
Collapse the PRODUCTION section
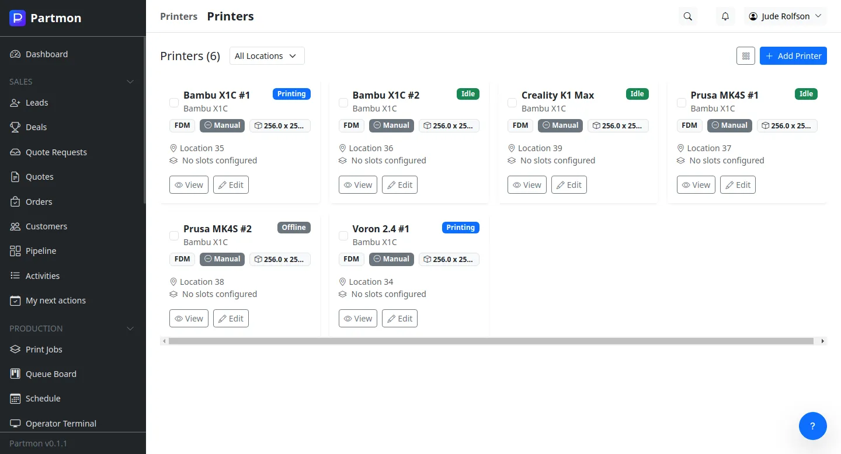[130, 329]
